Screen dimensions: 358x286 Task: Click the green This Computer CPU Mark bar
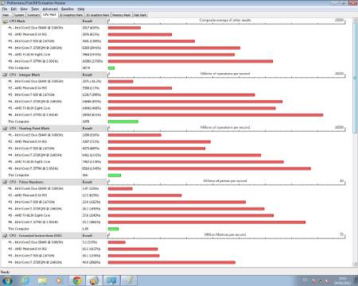111,68
